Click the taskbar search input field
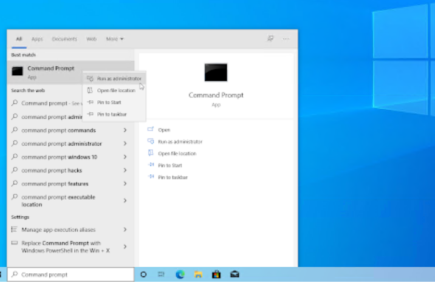The width and height of the screenshot is (435, 283). [x=73, y=274]
